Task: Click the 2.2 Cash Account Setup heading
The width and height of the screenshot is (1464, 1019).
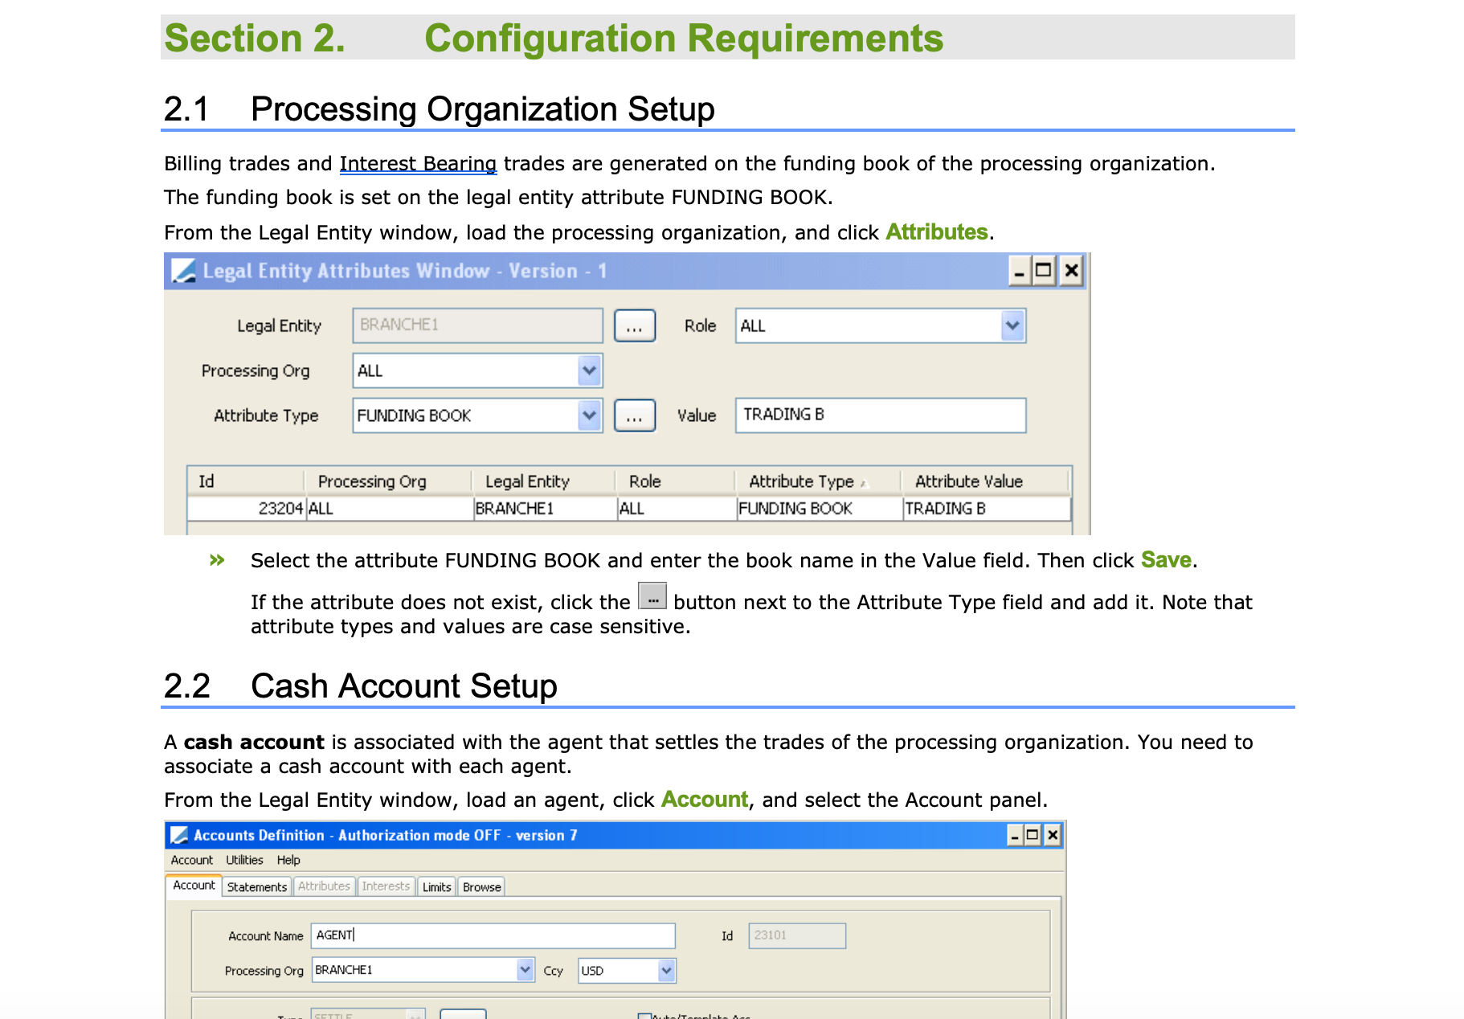Action: click(x=360, y=686)
